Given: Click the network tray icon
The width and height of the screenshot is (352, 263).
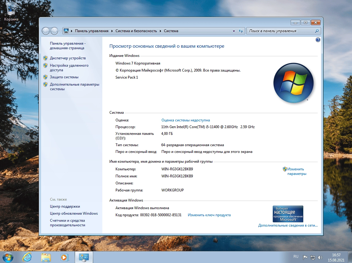Looking at the screenshot, I should (x=313, y=257).
